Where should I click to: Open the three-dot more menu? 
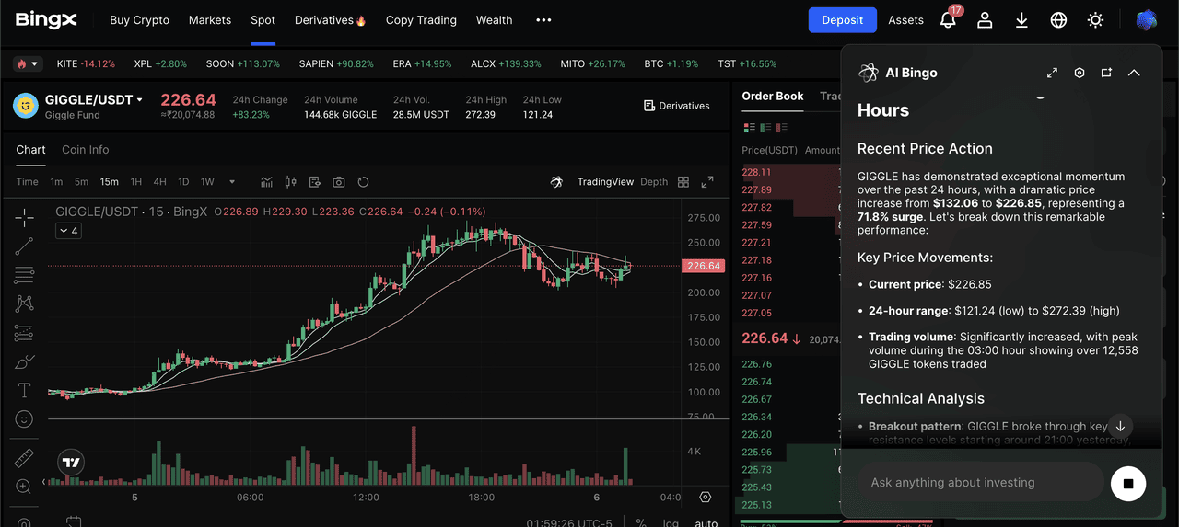point(543,19)
